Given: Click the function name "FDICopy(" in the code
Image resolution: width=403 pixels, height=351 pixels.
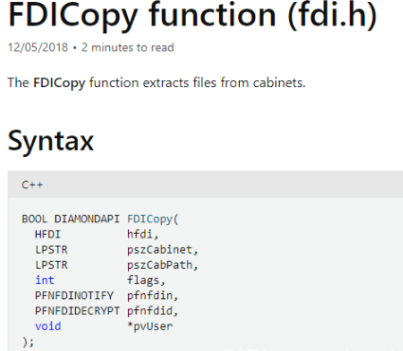Looking at the screenshot, I should coord(153,219).
